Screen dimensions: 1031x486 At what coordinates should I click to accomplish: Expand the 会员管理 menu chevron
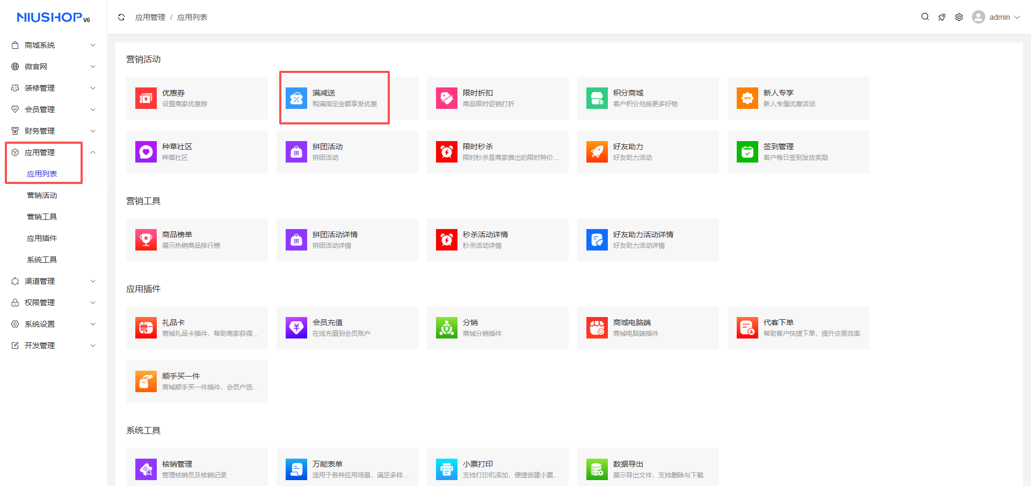pos(93,109)
